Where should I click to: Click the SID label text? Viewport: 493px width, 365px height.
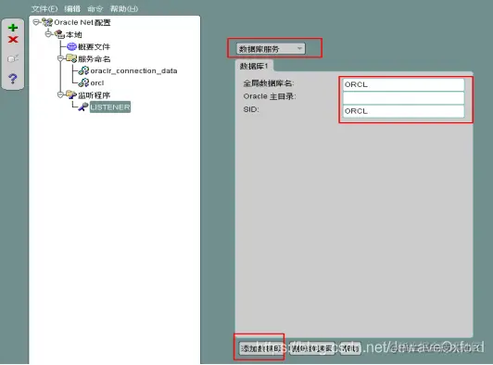(x=251, y=109)
